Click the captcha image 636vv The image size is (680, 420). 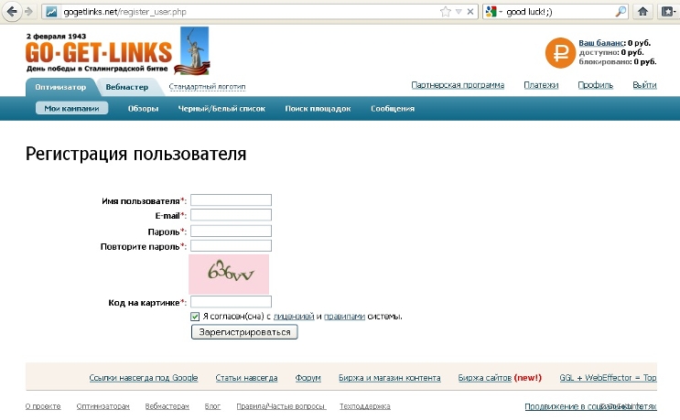tap(229, 274)
